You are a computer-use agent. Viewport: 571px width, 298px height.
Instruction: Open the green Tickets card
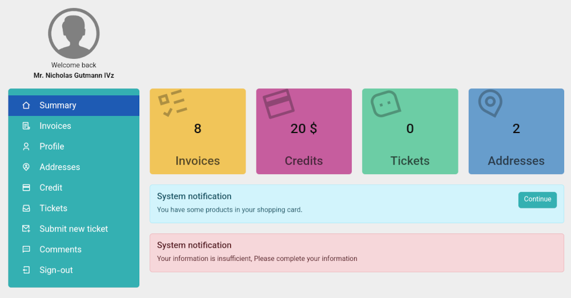410,131
